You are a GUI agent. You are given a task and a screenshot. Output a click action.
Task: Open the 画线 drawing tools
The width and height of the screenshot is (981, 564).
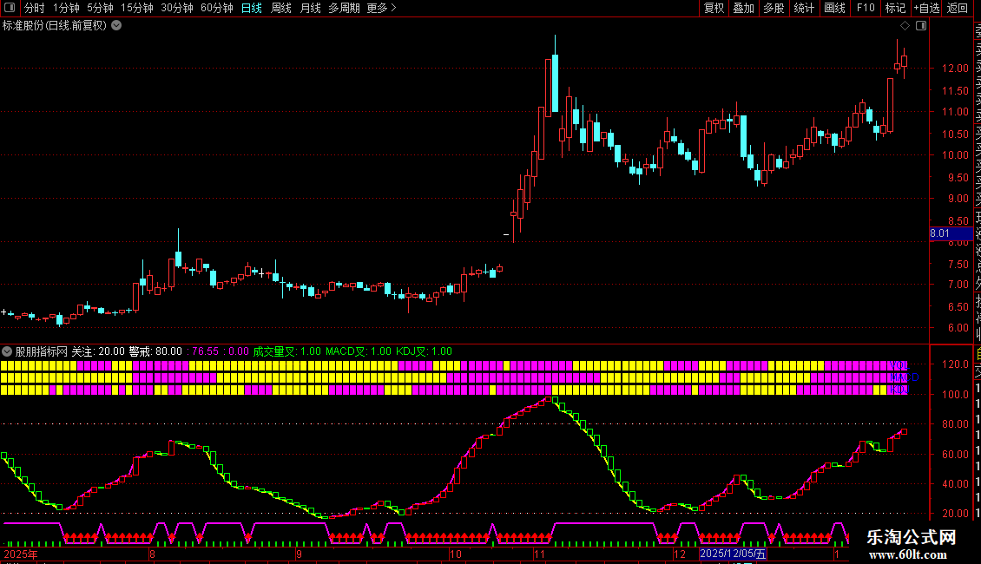834,8
